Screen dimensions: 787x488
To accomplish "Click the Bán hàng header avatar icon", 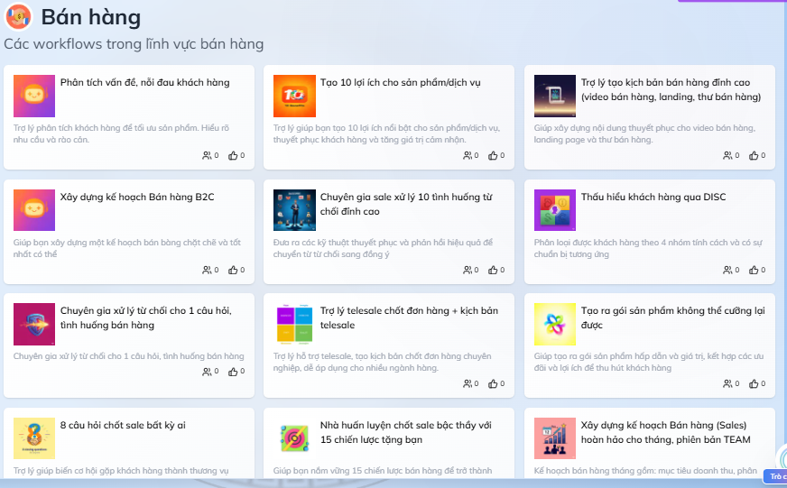I will [18, 16].
